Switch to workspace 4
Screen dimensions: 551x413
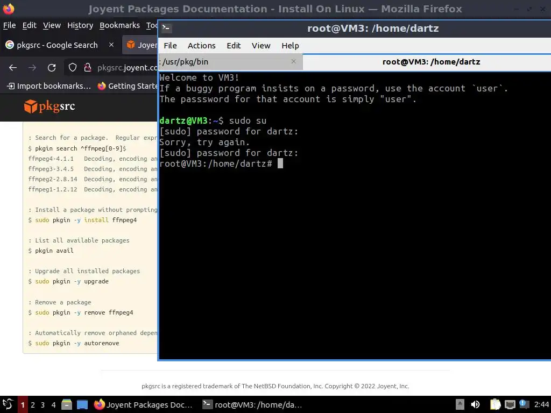53,405
